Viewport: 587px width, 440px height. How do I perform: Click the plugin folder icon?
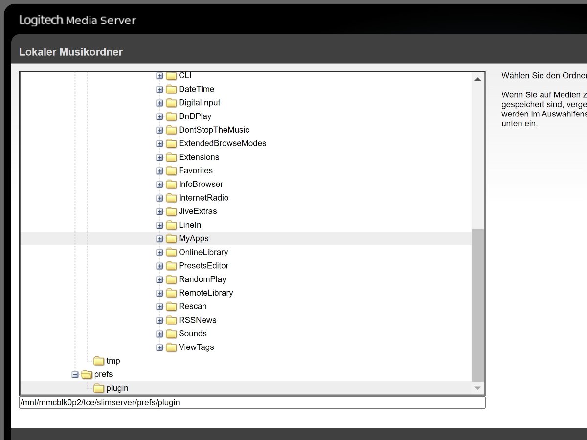pyautogui.click(x=99, y=388)
